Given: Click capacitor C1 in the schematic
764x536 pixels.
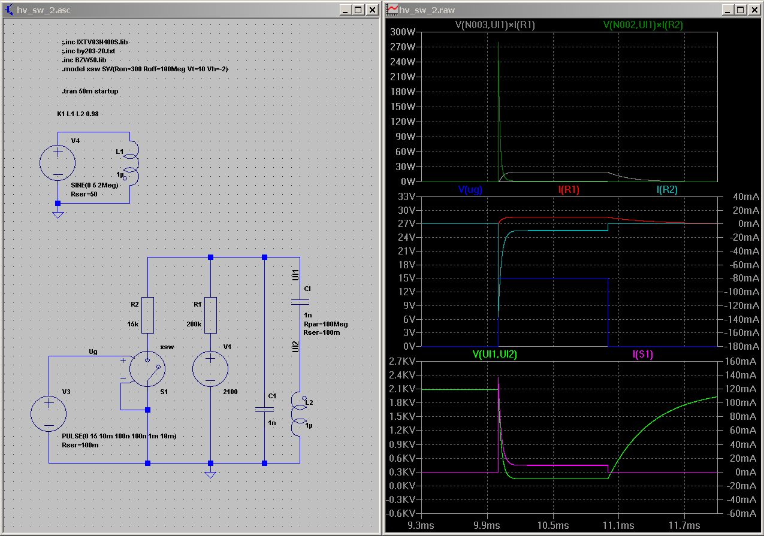Looking at the screenshot, I should (264, 410).
